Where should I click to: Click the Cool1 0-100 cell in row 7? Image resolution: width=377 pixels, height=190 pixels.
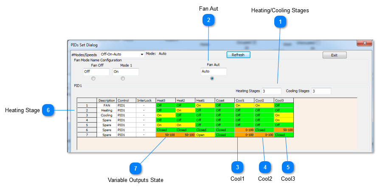pos(245,135)
